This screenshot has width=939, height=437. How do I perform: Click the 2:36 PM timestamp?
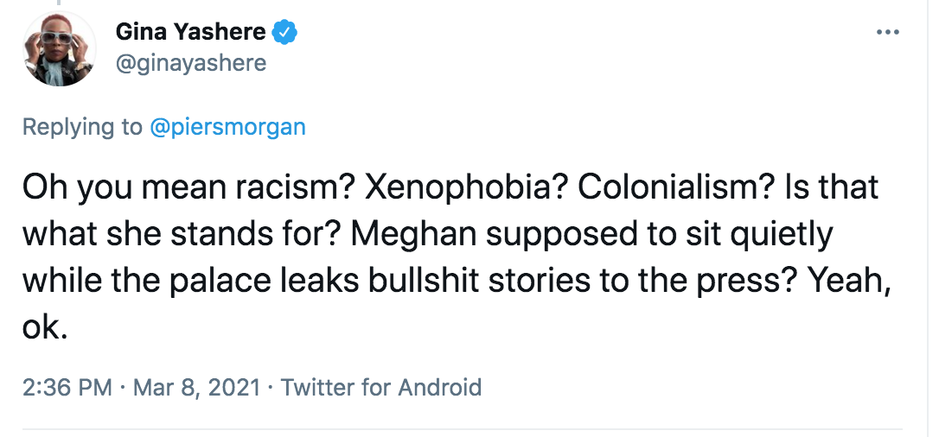point(67,387)
